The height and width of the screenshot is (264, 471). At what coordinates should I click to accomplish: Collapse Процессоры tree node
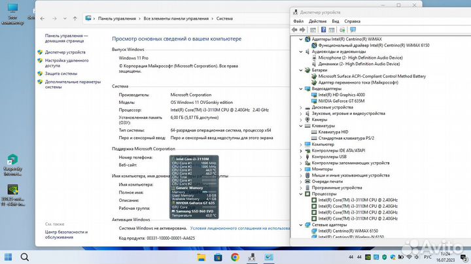301,194
